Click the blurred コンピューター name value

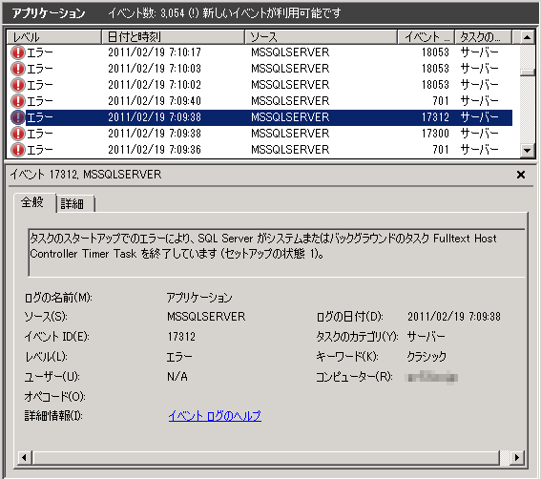point(431,377)
